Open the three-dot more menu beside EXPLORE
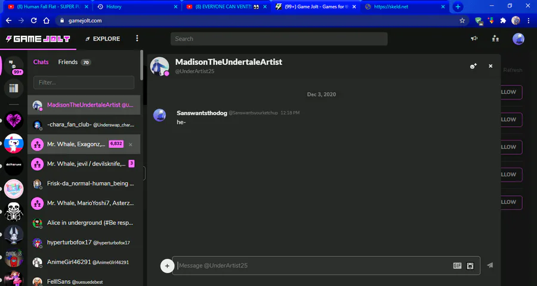The image size is (537, 286). tap(137, 38)
